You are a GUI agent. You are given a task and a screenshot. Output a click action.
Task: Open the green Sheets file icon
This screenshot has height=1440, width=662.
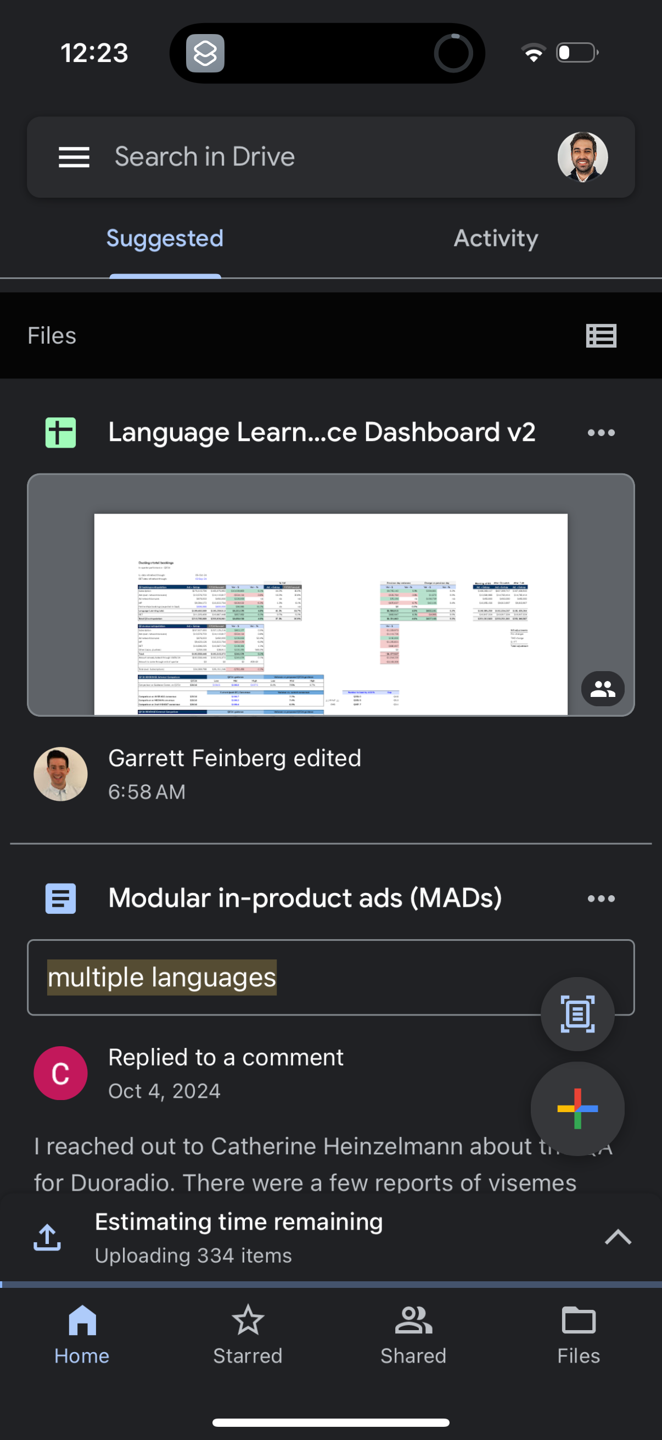pos(60,433)
